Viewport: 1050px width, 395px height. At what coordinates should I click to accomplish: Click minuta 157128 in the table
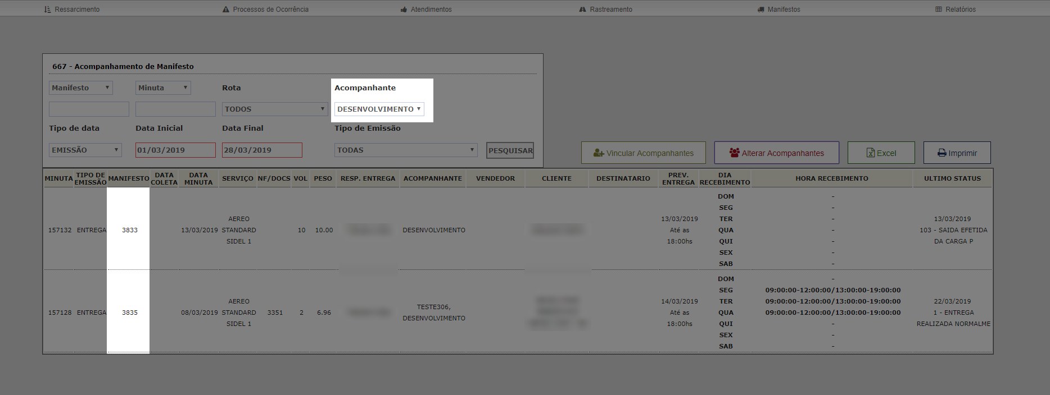point(60,313)
